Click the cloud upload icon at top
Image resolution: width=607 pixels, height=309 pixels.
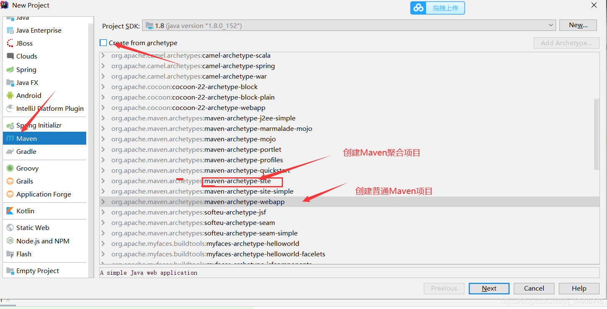(418, 8)
